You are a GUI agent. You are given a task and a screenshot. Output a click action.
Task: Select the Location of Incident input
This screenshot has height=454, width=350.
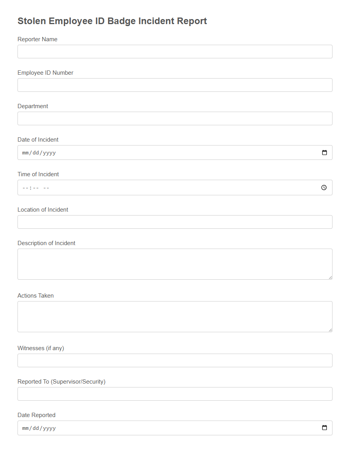[175, 222]
